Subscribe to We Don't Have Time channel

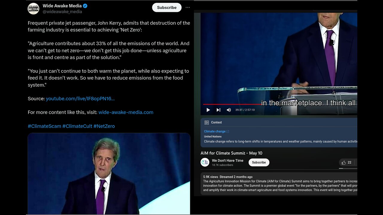259,162
